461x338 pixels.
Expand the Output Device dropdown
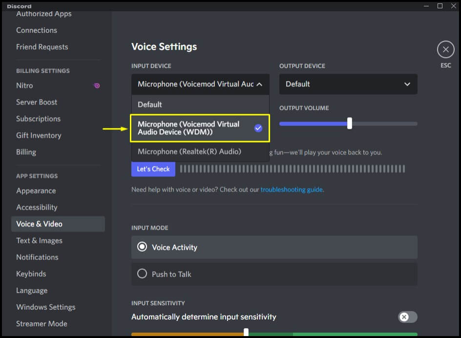(348, 84)
